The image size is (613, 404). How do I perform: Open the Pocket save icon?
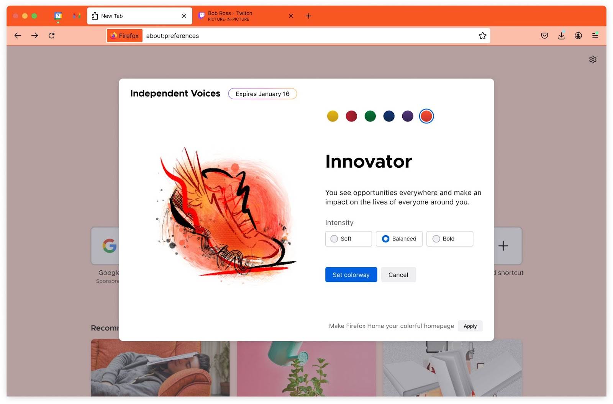coord(544,36)
